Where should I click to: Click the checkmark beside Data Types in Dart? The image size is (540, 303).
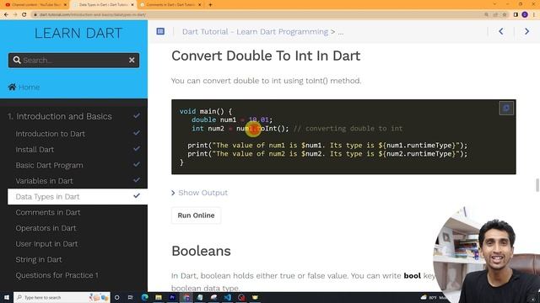137,196
